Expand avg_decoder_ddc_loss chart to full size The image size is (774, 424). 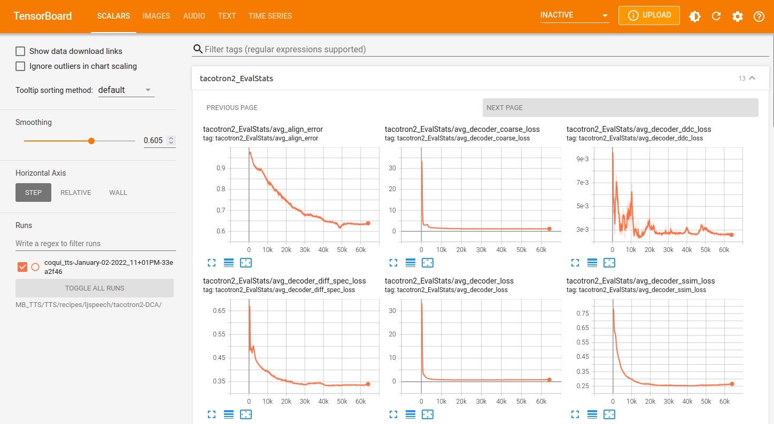[575, 262]
